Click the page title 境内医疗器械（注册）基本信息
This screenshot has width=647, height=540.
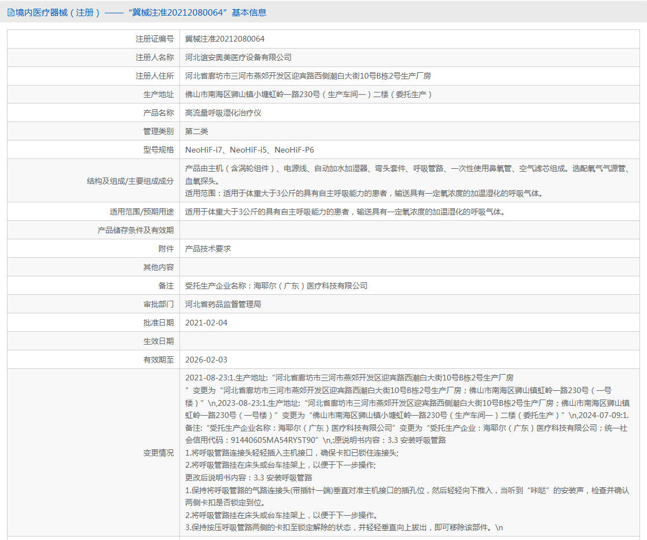click(x=141, y=13)
